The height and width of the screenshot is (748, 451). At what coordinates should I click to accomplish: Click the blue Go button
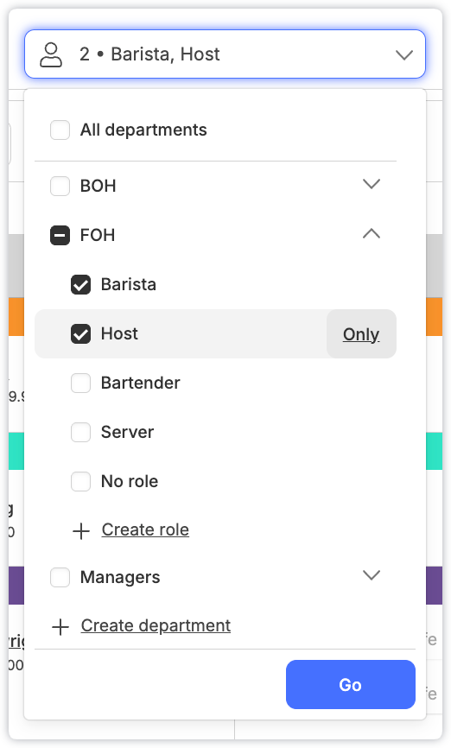point(351,685)
